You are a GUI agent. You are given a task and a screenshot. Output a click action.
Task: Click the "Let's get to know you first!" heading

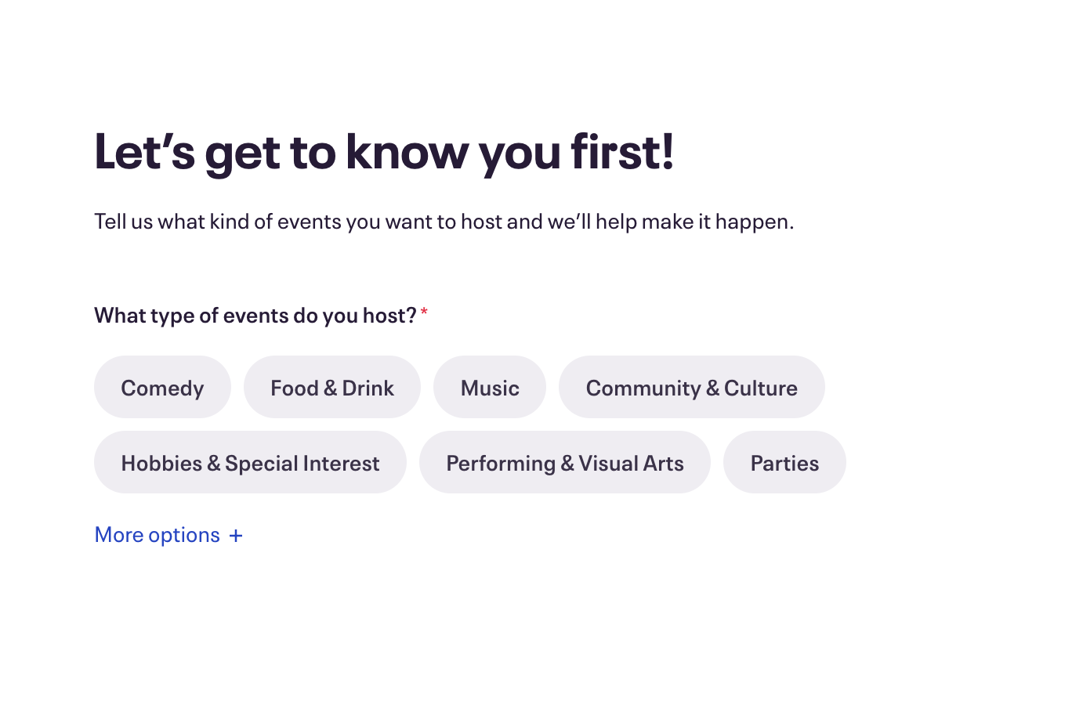coord(384,152)
